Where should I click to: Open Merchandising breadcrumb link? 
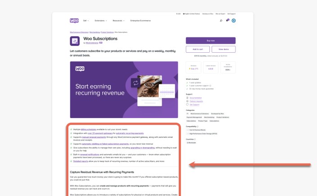click(x=95, y=32)
